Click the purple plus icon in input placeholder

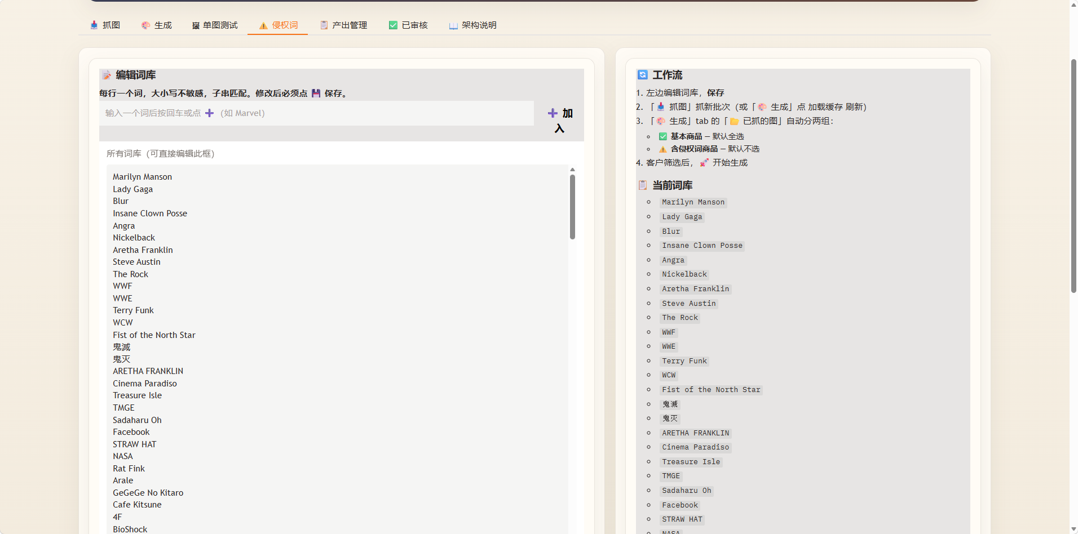(209, 113)
